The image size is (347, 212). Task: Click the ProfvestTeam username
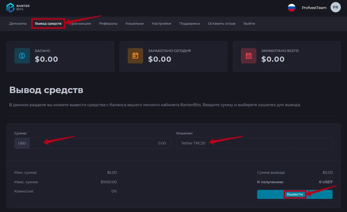click(x=314, y=8)
